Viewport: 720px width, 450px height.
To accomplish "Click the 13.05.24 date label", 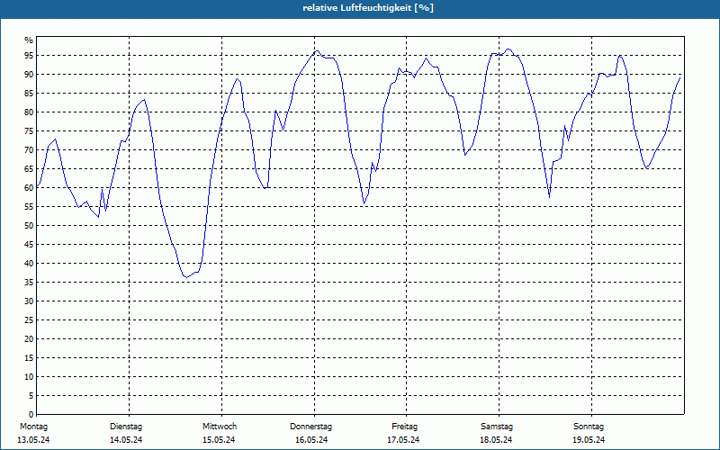I will (x=33, y=440).
